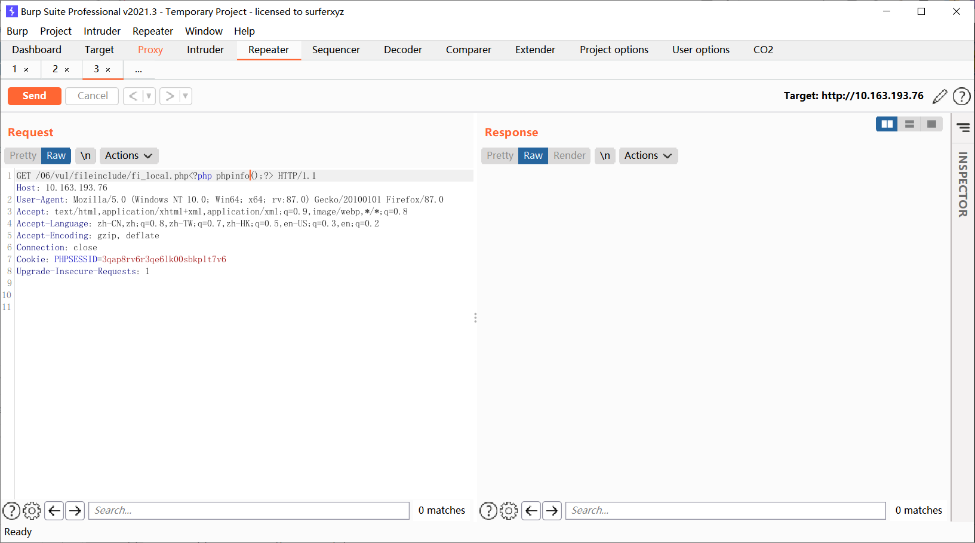Image resolution: width=975 pixels, height=543 pixels.
Task: Open new Repeater tab with ellipsis
Action: [x=139, y=70]
